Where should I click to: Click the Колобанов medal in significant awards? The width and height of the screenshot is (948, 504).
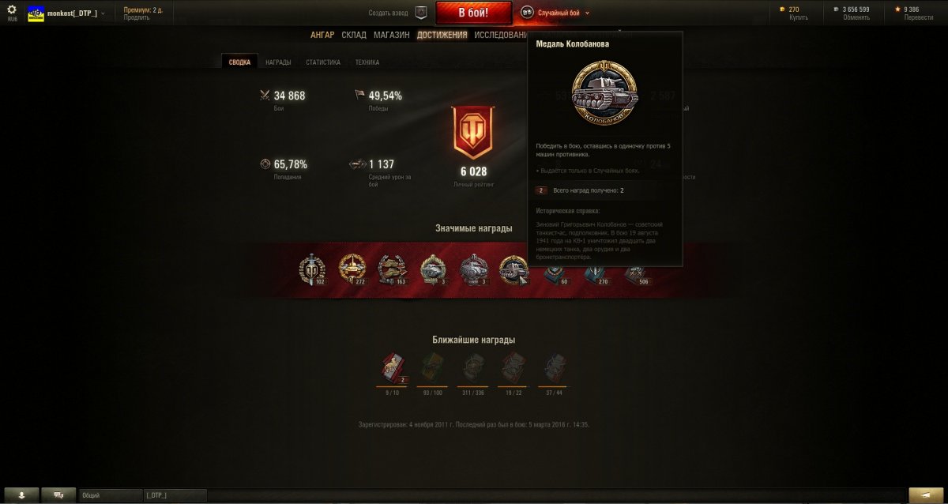[x=513, y=270]
